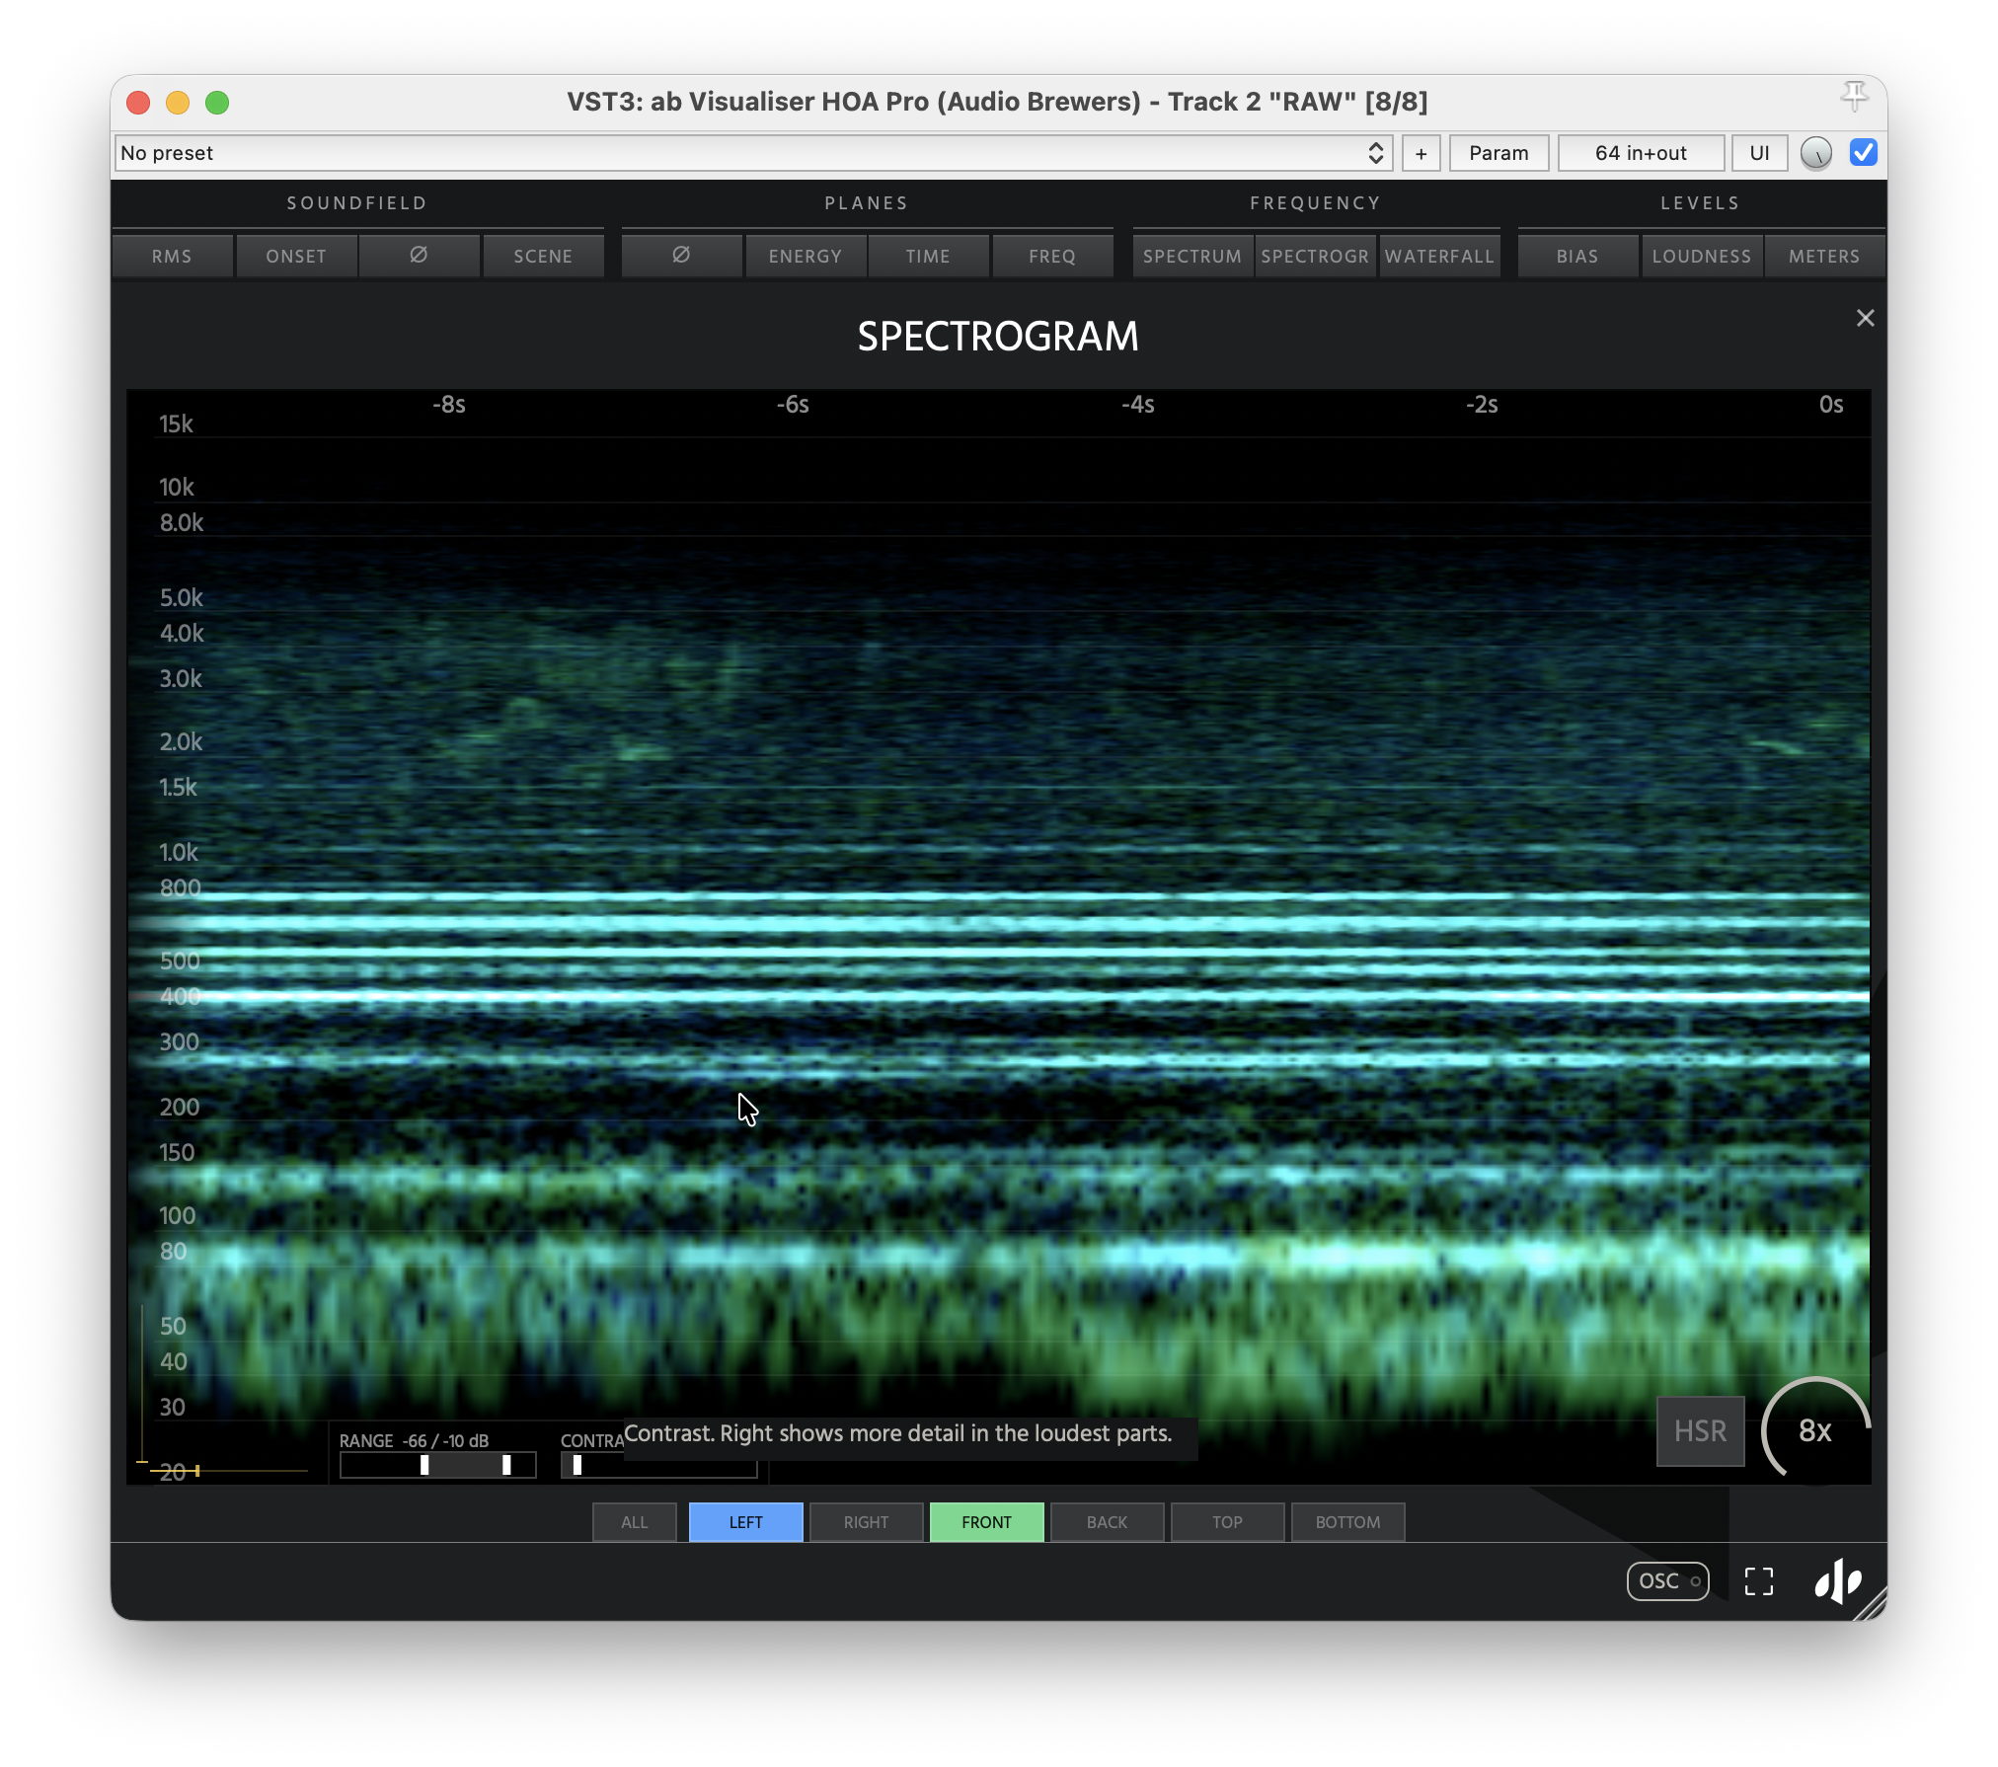Click the UI button

coord(1758,153)
